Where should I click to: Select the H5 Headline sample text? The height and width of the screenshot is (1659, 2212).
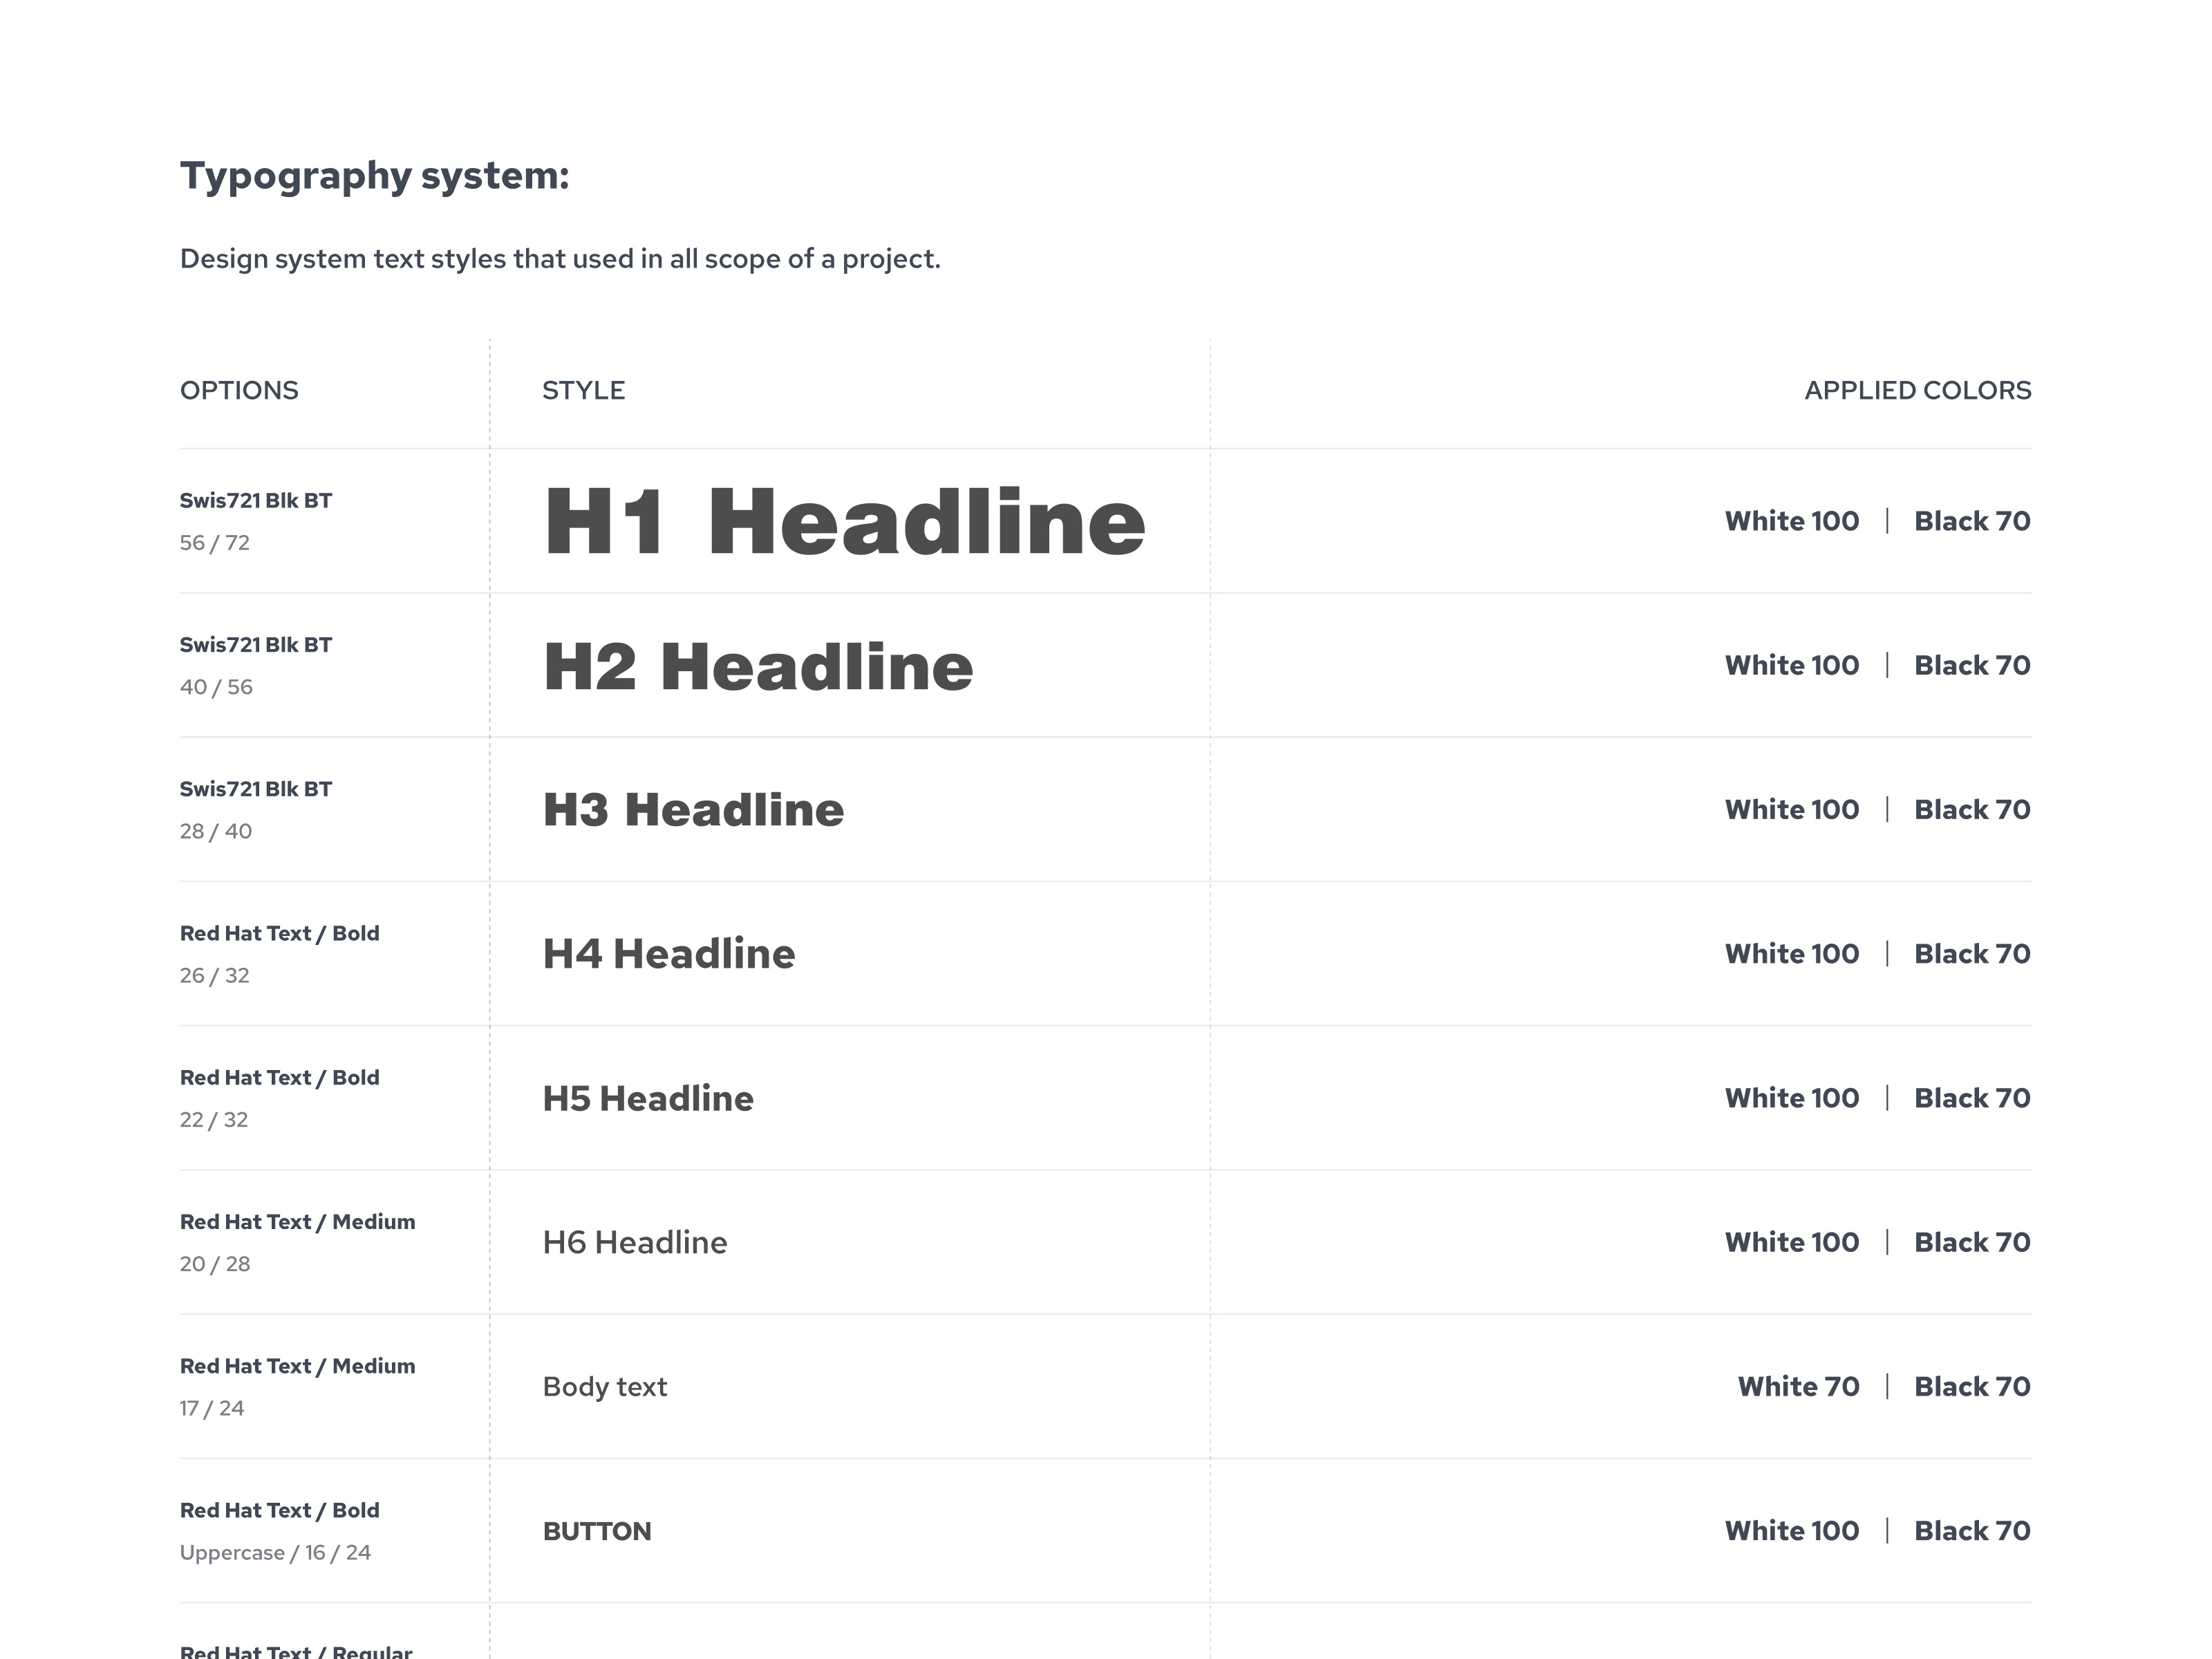pos(647,1098)
